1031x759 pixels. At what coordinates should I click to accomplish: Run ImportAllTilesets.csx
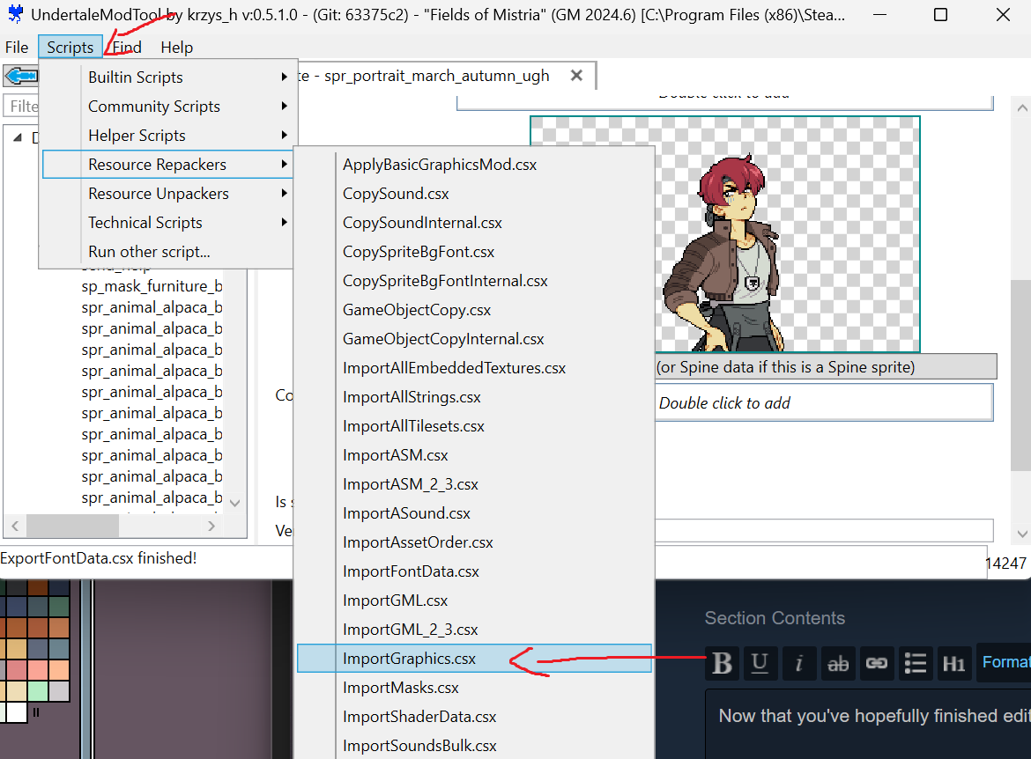coord(474,426)
